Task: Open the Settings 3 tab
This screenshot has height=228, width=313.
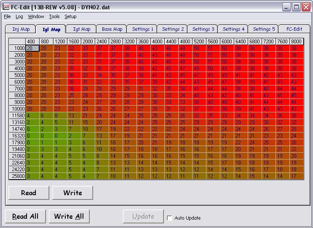Action: (203, 29)
